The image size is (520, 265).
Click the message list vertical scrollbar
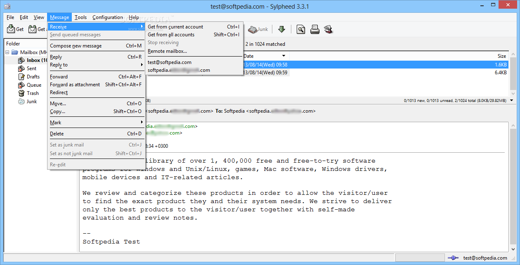pyautogui.click(x=513, y=74)
